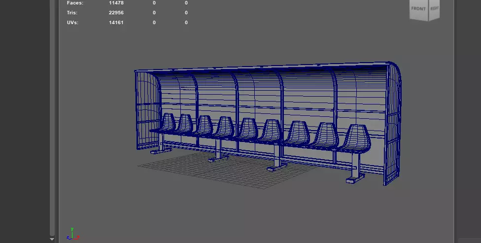The height and width of the screenshot is (243, 481).
Task: Click the FRONT face of the view cube
Action: 418,9
